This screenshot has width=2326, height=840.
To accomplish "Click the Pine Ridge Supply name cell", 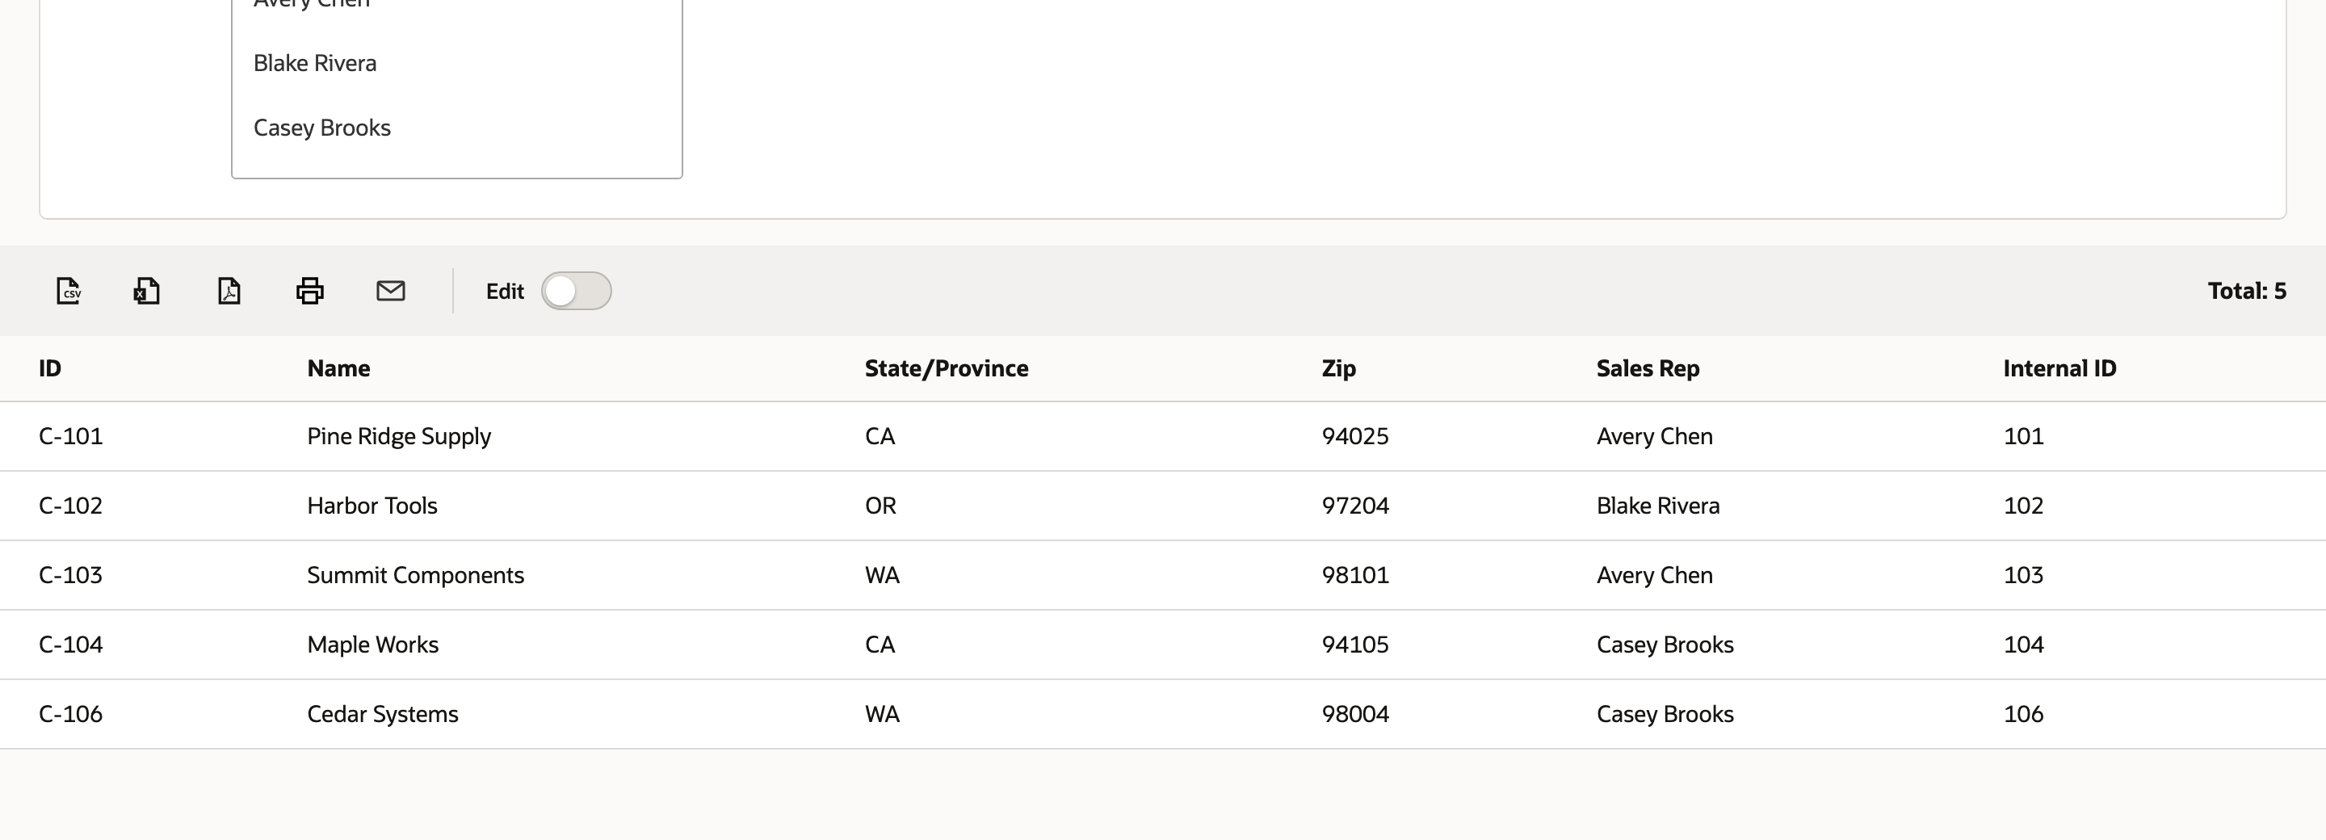I will pos(399,436).
